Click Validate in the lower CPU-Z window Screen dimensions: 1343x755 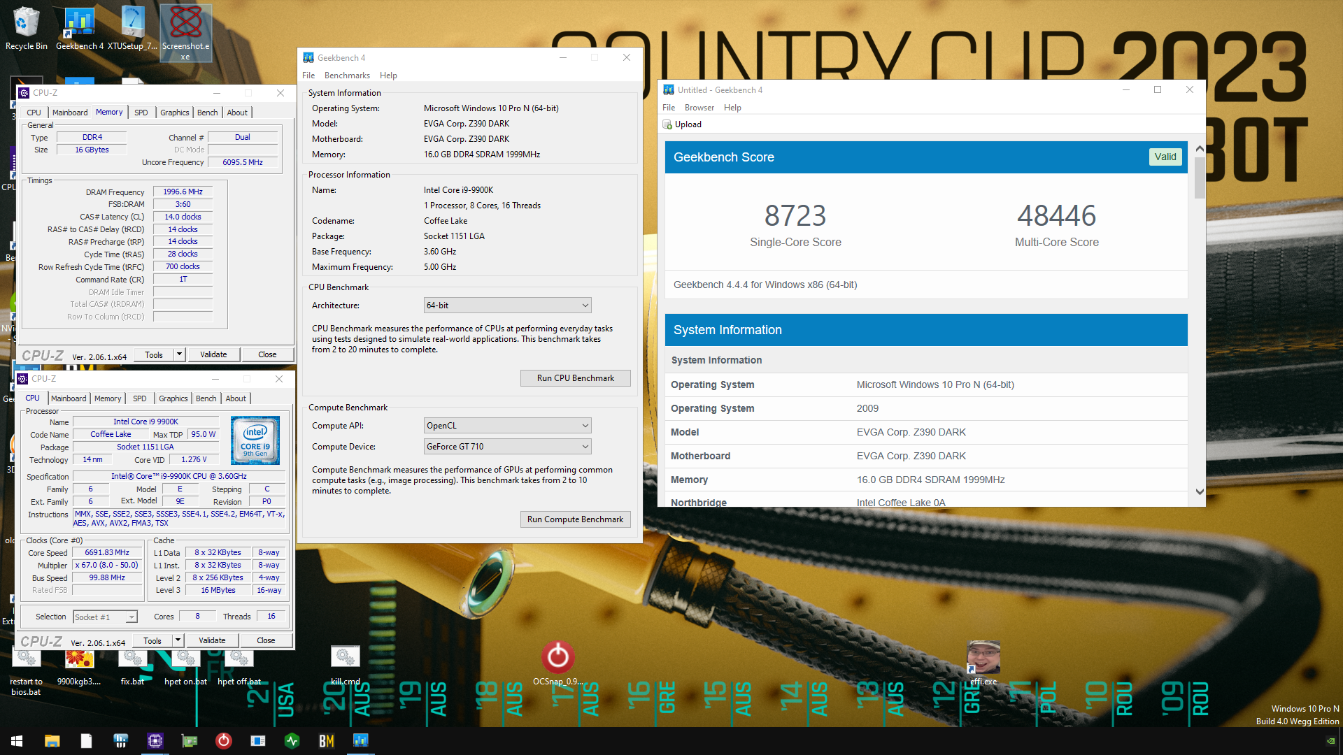tap(212, 640)
